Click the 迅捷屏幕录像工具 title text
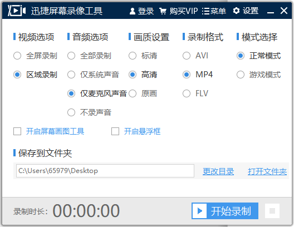The width and height of the screenshot is (294, 227). pyautogui.click(x=67, y=11)
